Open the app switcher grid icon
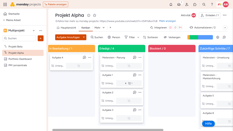 5,4
